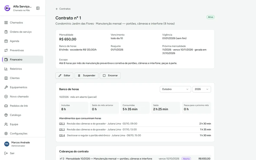Click the Novo chamado plus-circle icon

tap(6, 97)
